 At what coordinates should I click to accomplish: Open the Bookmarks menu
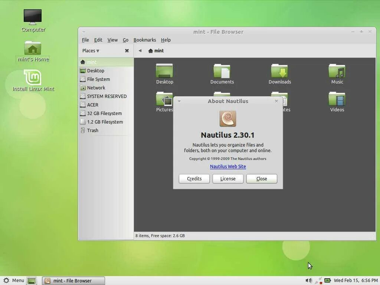coord(145,40)
